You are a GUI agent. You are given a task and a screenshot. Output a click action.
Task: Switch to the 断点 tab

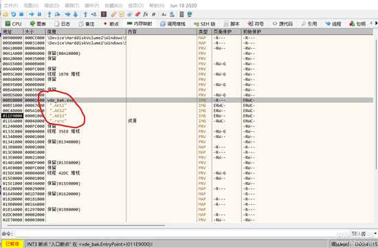pos(111,23)
